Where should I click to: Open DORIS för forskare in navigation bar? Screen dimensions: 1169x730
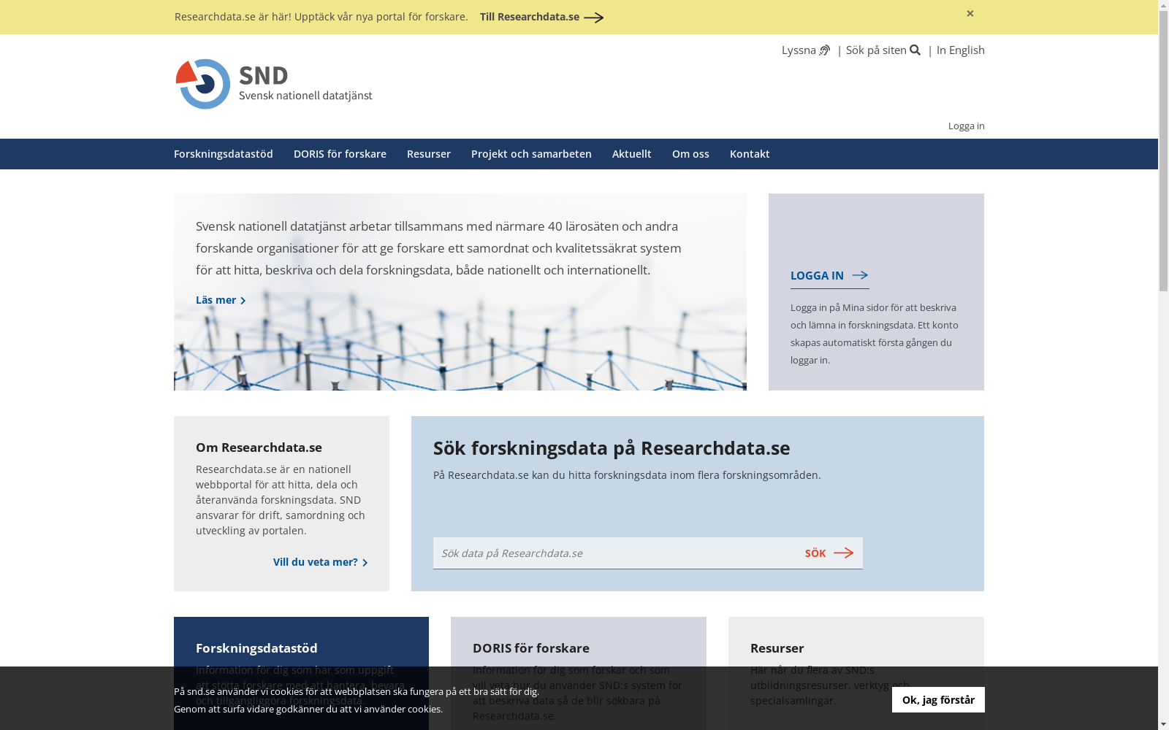[340, 154]
